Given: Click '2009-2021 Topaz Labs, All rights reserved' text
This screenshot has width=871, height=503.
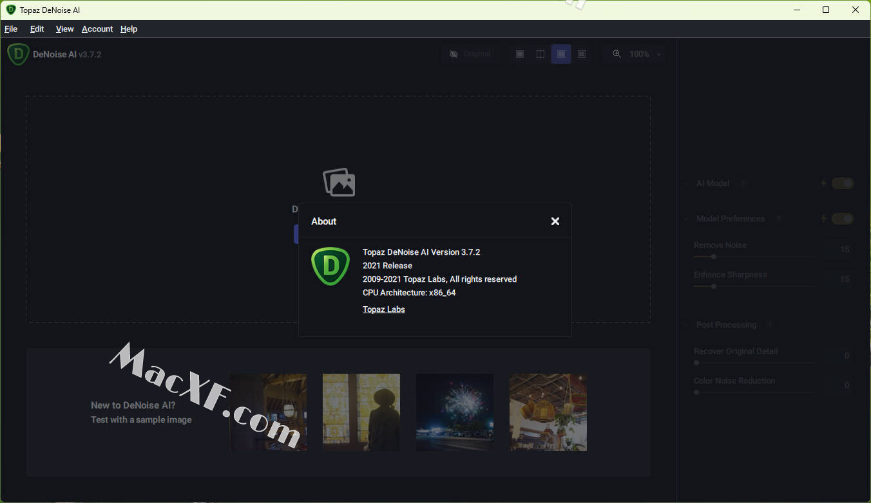Looking at the screenshot, I should click(x=439, y=279).
